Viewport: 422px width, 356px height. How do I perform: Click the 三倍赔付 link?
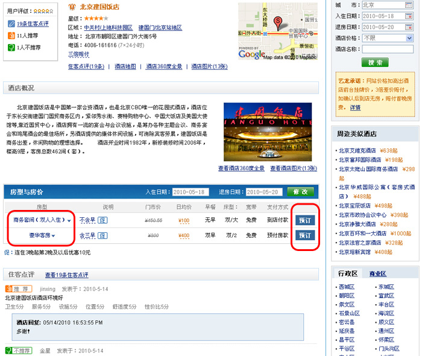(x=78, y=54)
